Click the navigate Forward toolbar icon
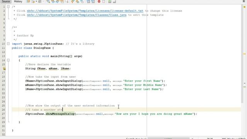Screen dimensions: 247x139 tap(40, 2)
